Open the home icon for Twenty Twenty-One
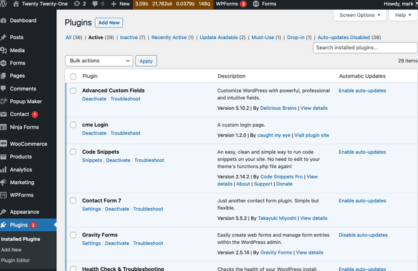 point(16,4)
